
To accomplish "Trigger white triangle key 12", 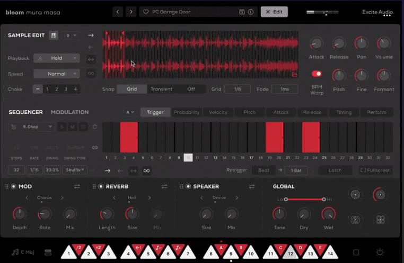I will (x=291, y=253).
